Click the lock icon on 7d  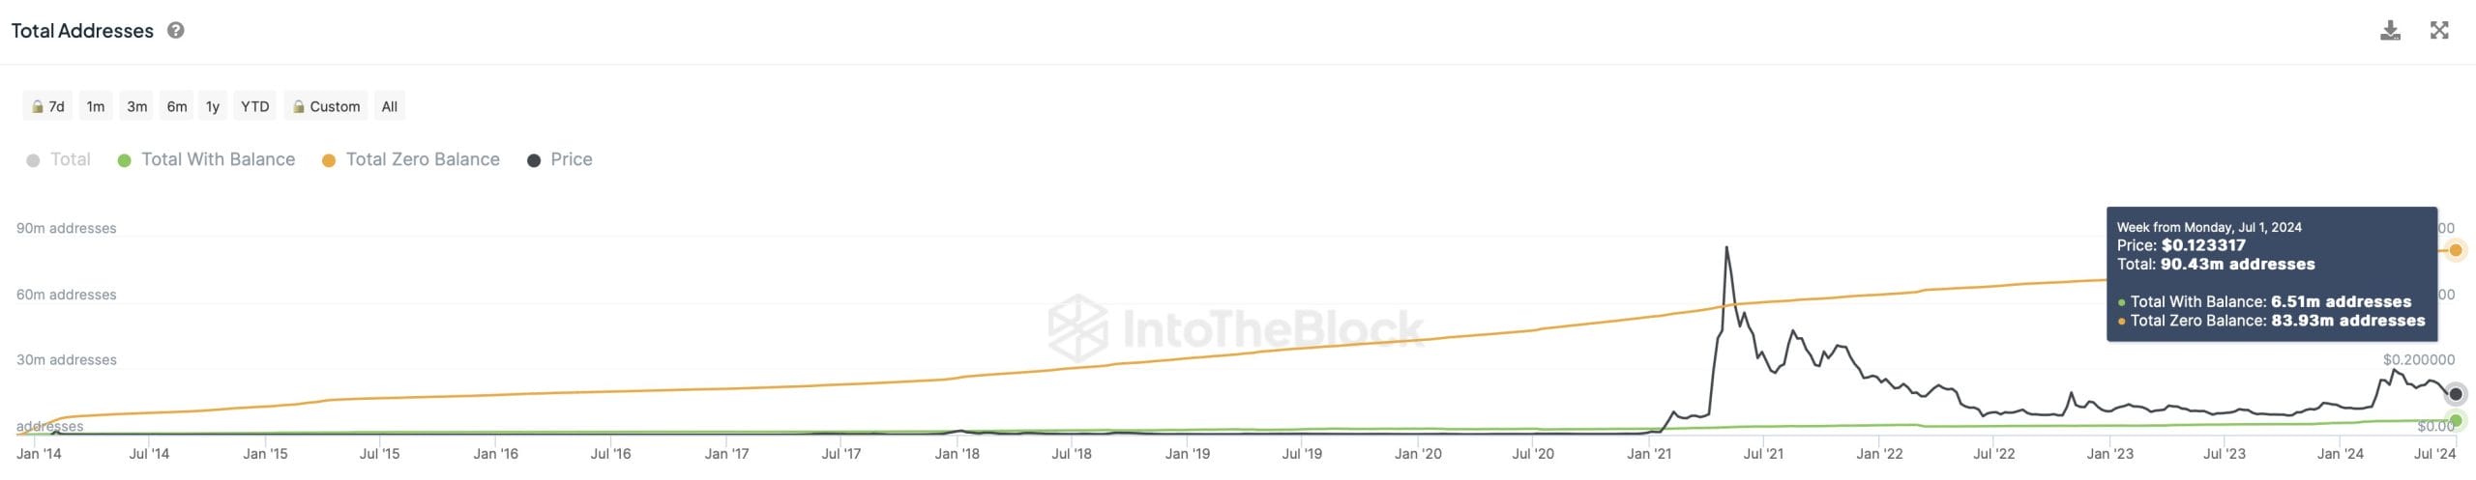pos(38,106)
